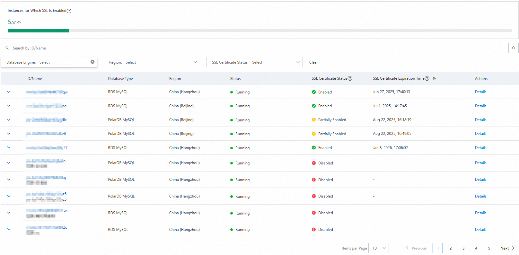The height and width of the screenshot is (255, 519).
Task: Expand the first row ending in qw
Action: (9, 92)
